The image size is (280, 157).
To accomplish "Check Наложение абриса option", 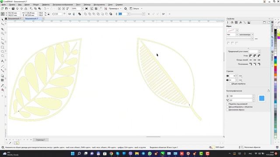I will pyautogui.click(x=227, y=110).
